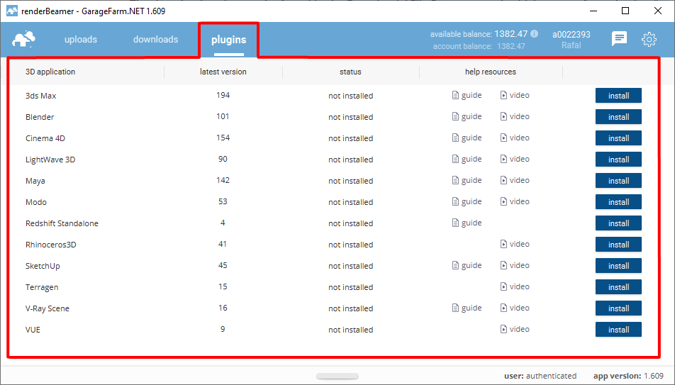Select the plugins tab
Screen dimensions: 675x385
pos(228,40)
